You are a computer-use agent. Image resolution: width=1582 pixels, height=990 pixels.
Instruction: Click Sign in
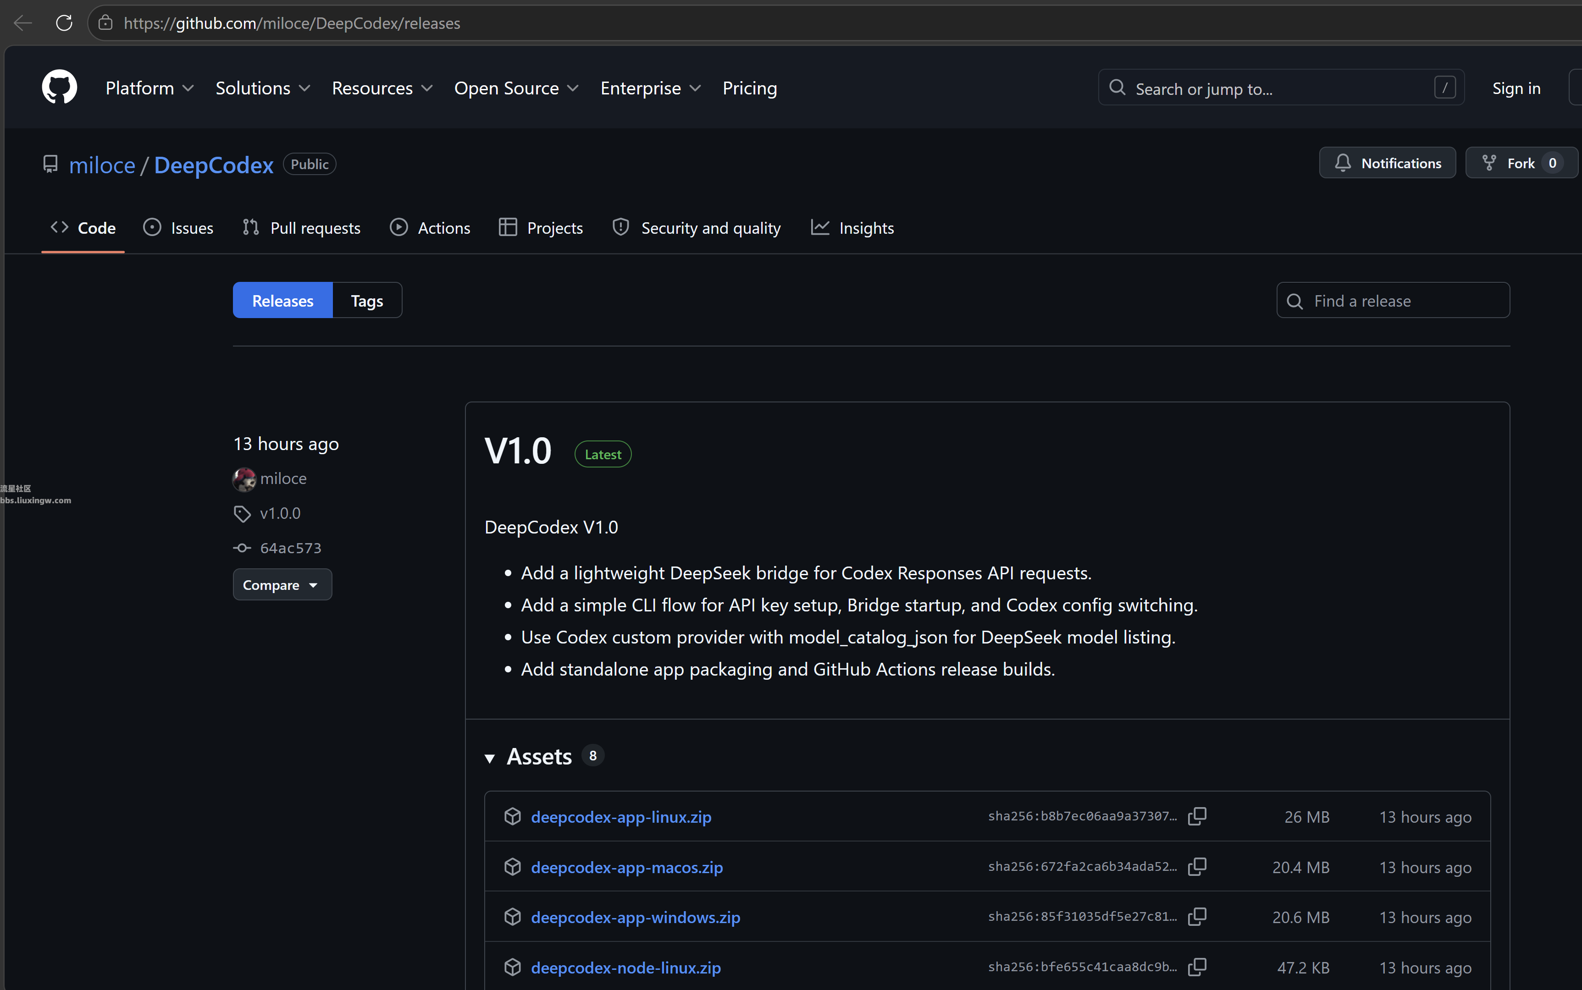point(1516,88)
